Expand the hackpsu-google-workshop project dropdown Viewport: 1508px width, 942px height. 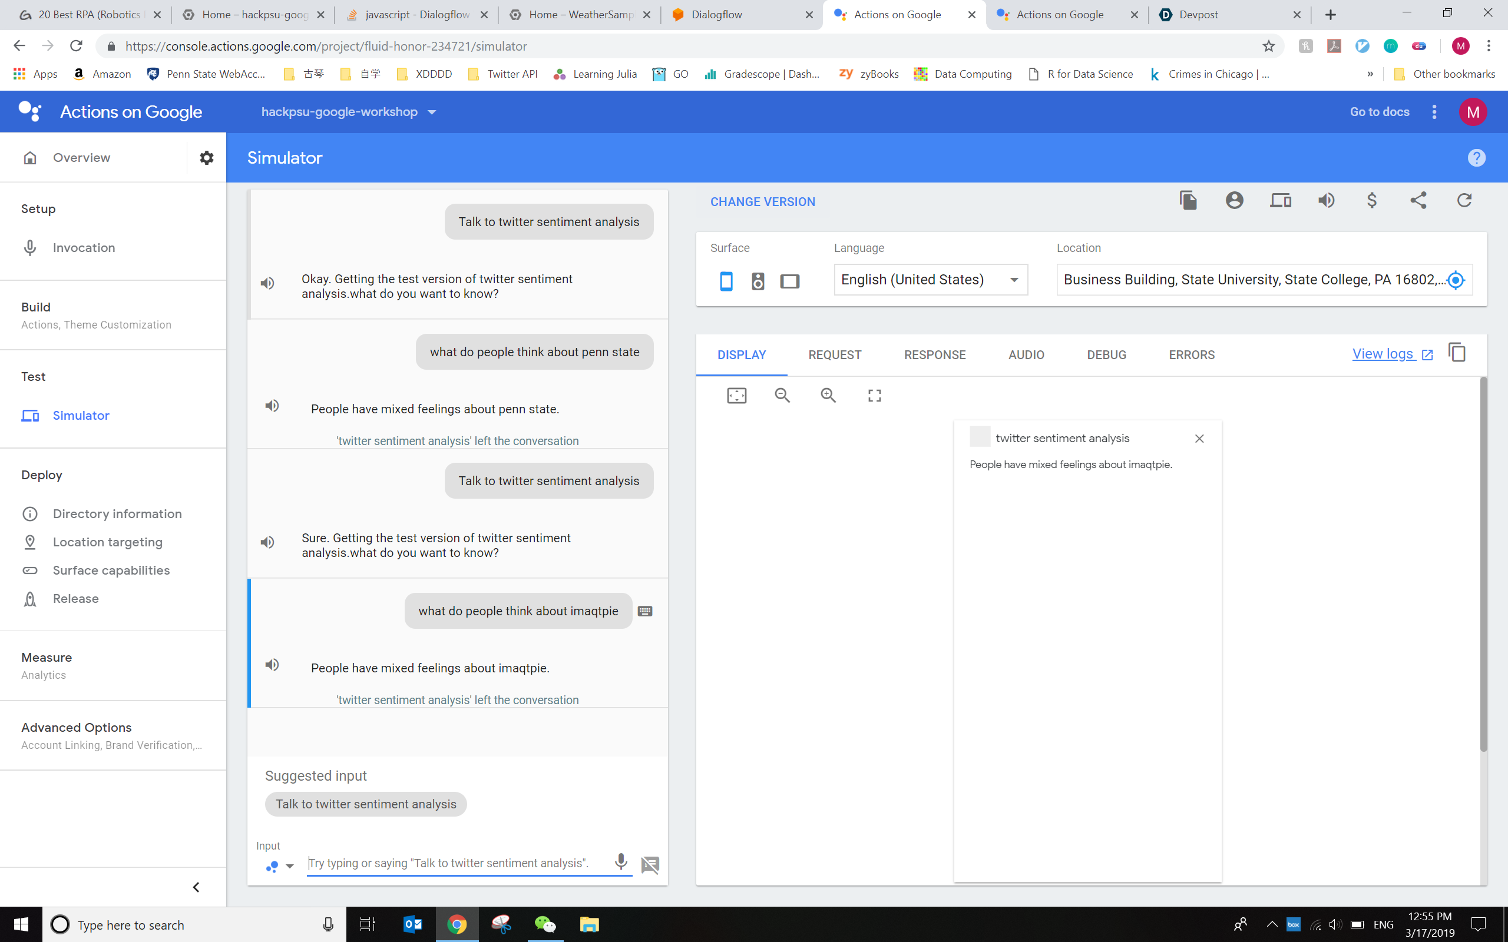click(348, 112)
